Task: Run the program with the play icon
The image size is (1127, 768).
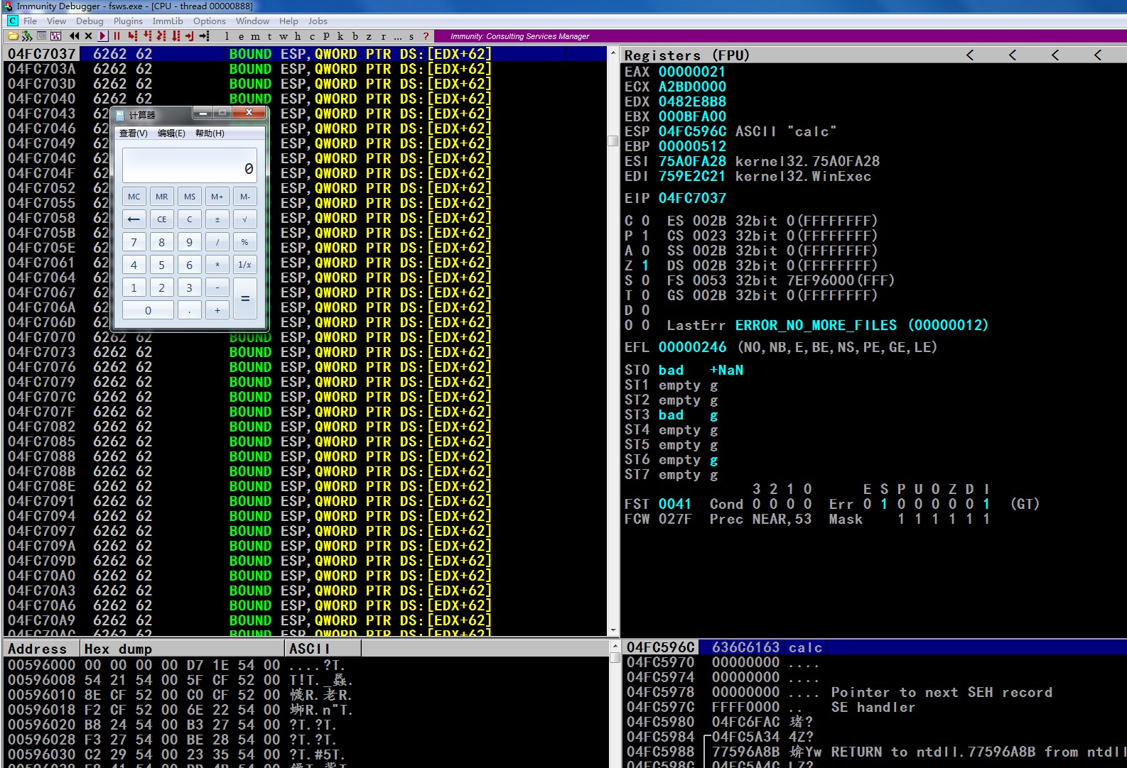Action: pos(102,36)
